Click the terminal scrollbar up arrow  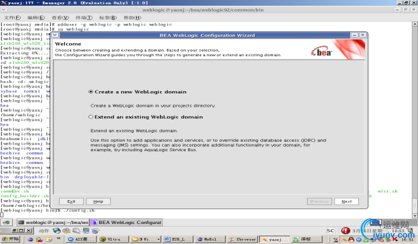click(x=415, y=24)
